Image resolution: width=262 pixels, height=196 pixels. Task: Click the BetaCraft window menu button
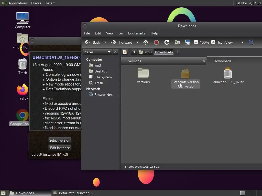[32, 40]
